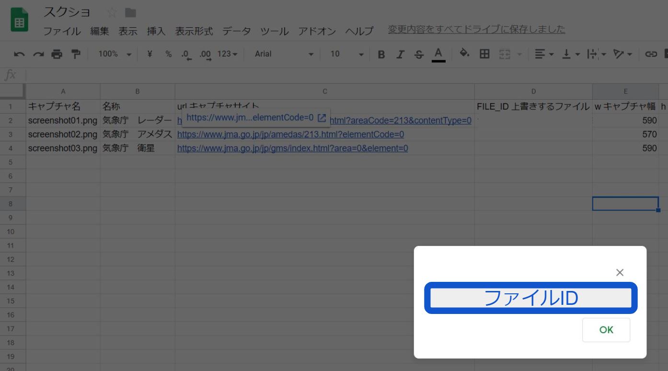This screenshot has width=668, height=371.
Task: Click the 変更内容をすべてドライブに保存しました link
Action: pyautogui.click(x=476, y=30)
